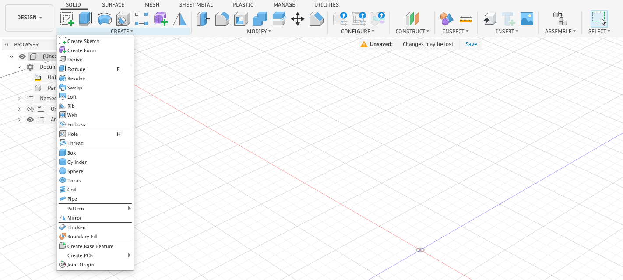This screenshot has width=623, height=280.
Task: Open the INSPECT dropdown menu
Action: [x=456, y=32]
